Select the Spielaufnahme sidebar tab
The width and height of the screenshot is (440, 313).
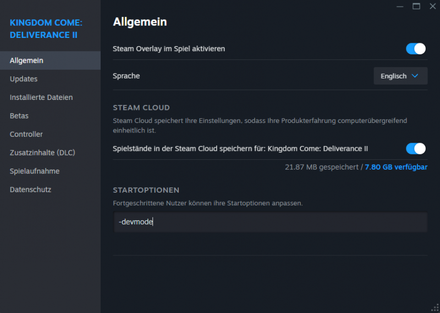click(x=50, y=171)
